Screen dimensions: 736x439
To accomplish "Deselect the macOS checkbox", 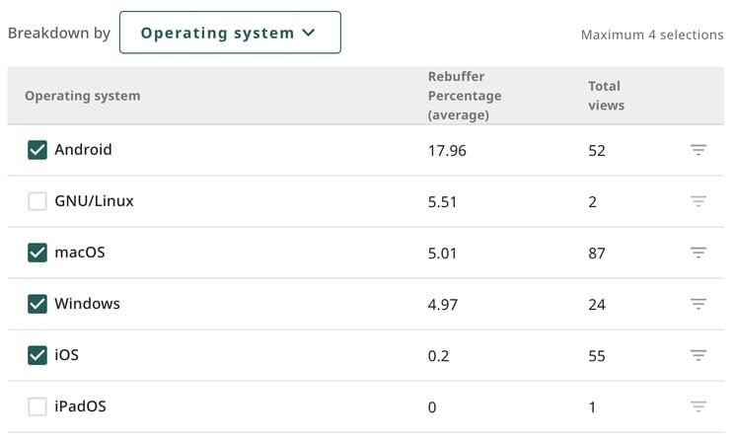I will [37, 253].
